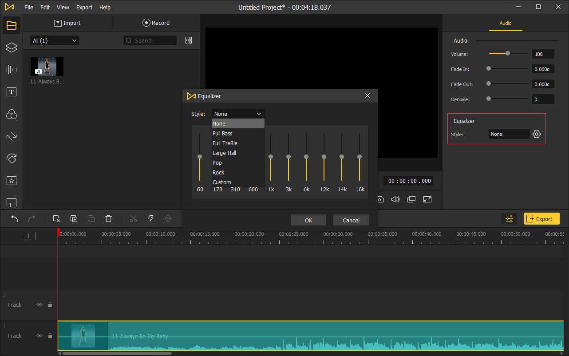Confirm equalizer settings with OK
This screenshot has height=356, width=569.
308,220
